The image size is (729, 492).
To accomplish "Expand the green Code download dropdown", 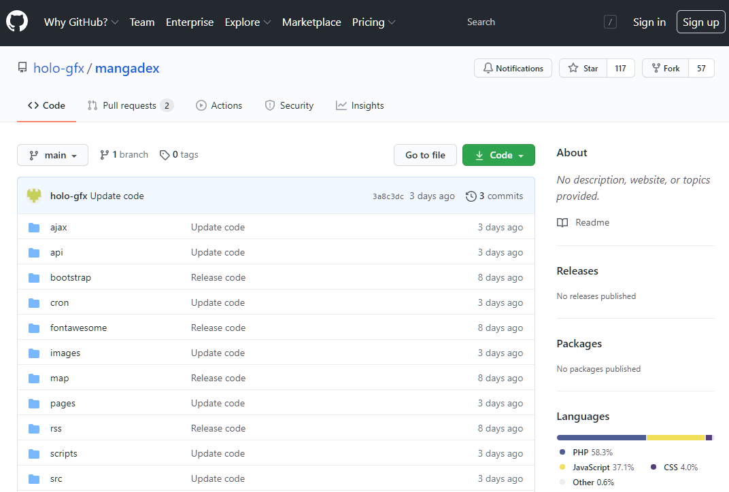I will click(x=498, y=155).
